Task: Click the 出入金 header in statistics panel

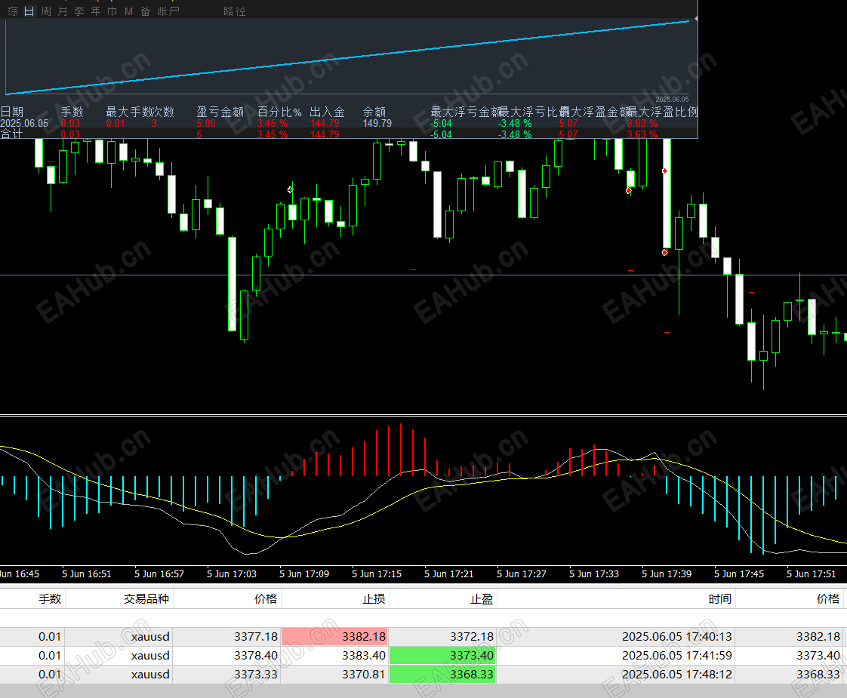Action: [328, 112]
